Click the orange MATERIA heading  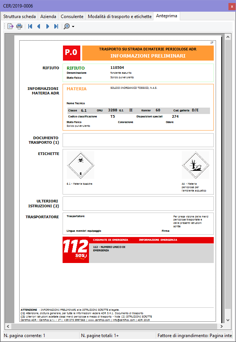[77, 89]
